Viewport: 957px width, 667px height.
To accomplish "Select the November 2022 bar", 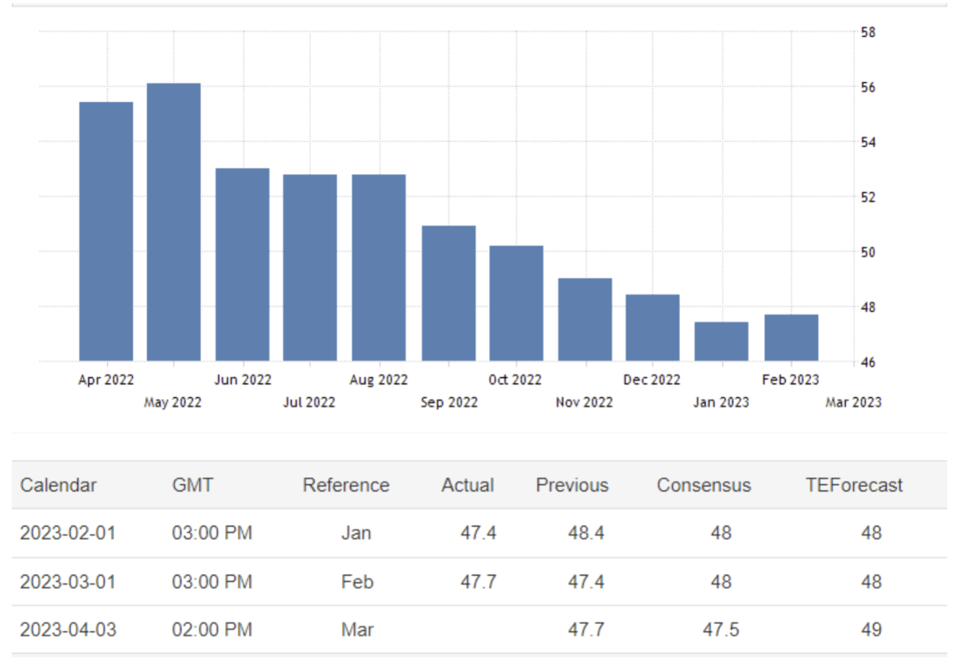I will [585, 320].
